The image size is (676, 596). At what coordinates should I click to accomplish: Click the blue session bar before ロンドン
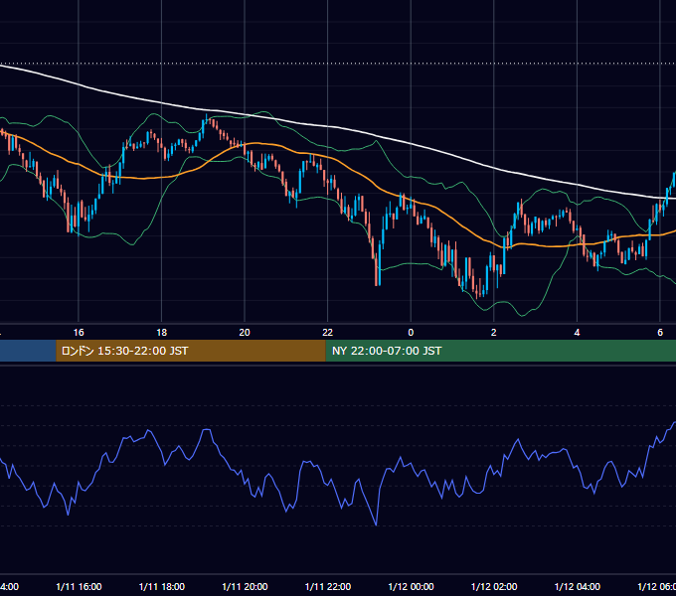28,351
